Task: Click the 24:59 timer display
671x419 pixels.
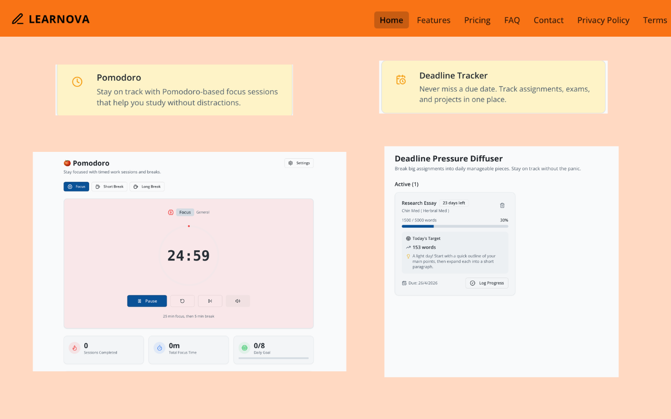Action: pos(189,256)
